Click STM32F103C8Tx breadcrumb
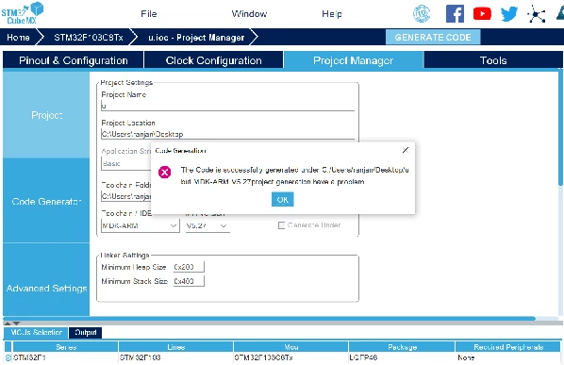Image resolution: width=564 pixels, height=365 pixels. tap(89, 38)
